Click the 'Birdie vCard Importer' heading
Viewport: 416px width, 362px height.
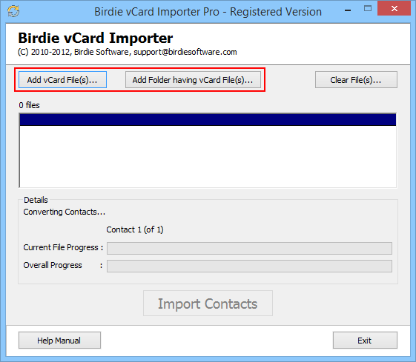[96, 38]
